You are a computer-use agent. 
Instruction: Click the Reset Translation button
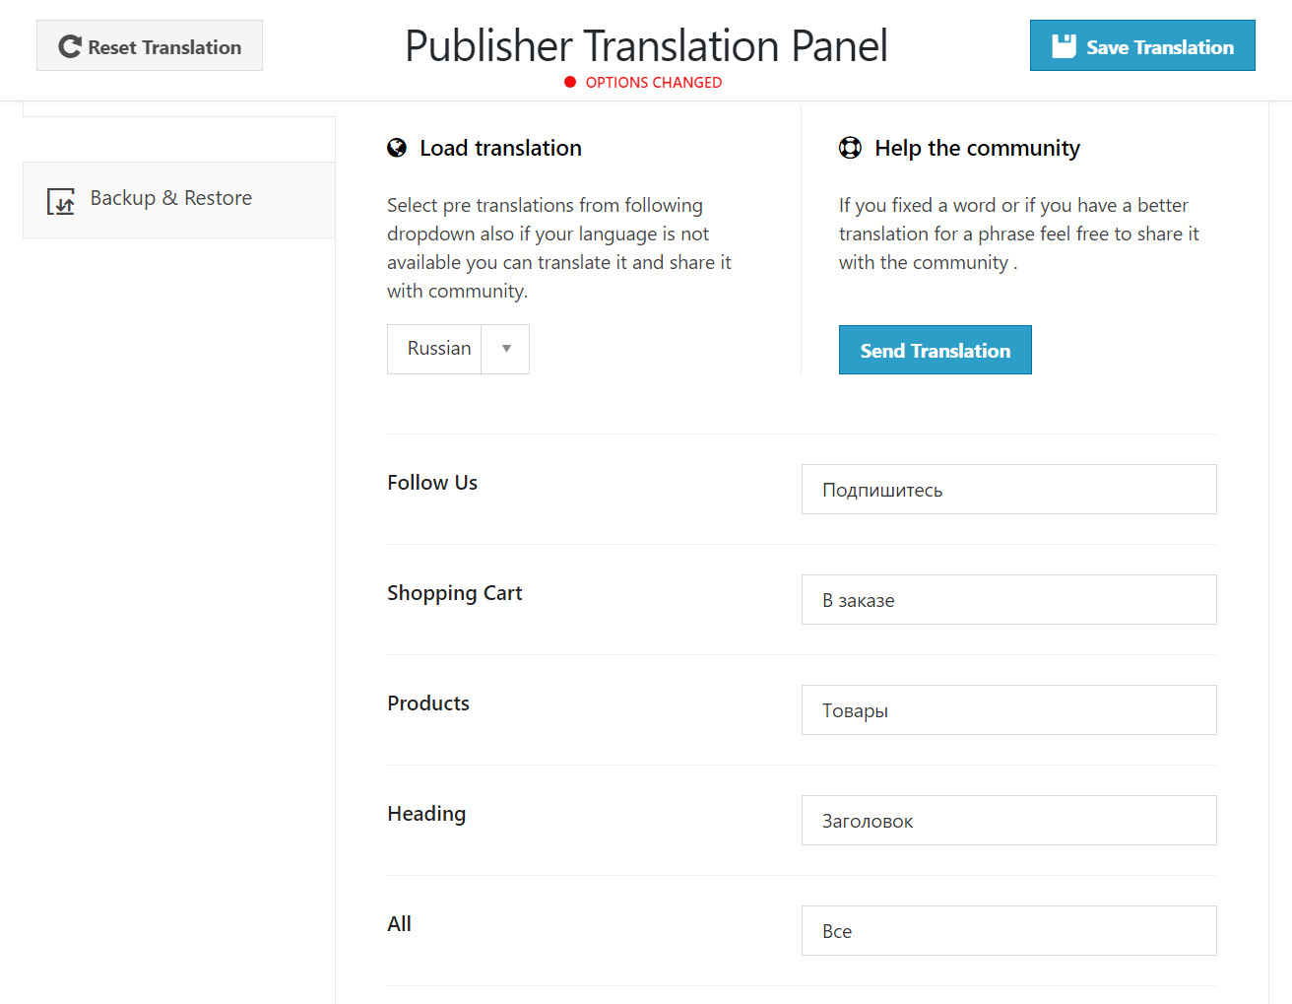tap(150, 46)
